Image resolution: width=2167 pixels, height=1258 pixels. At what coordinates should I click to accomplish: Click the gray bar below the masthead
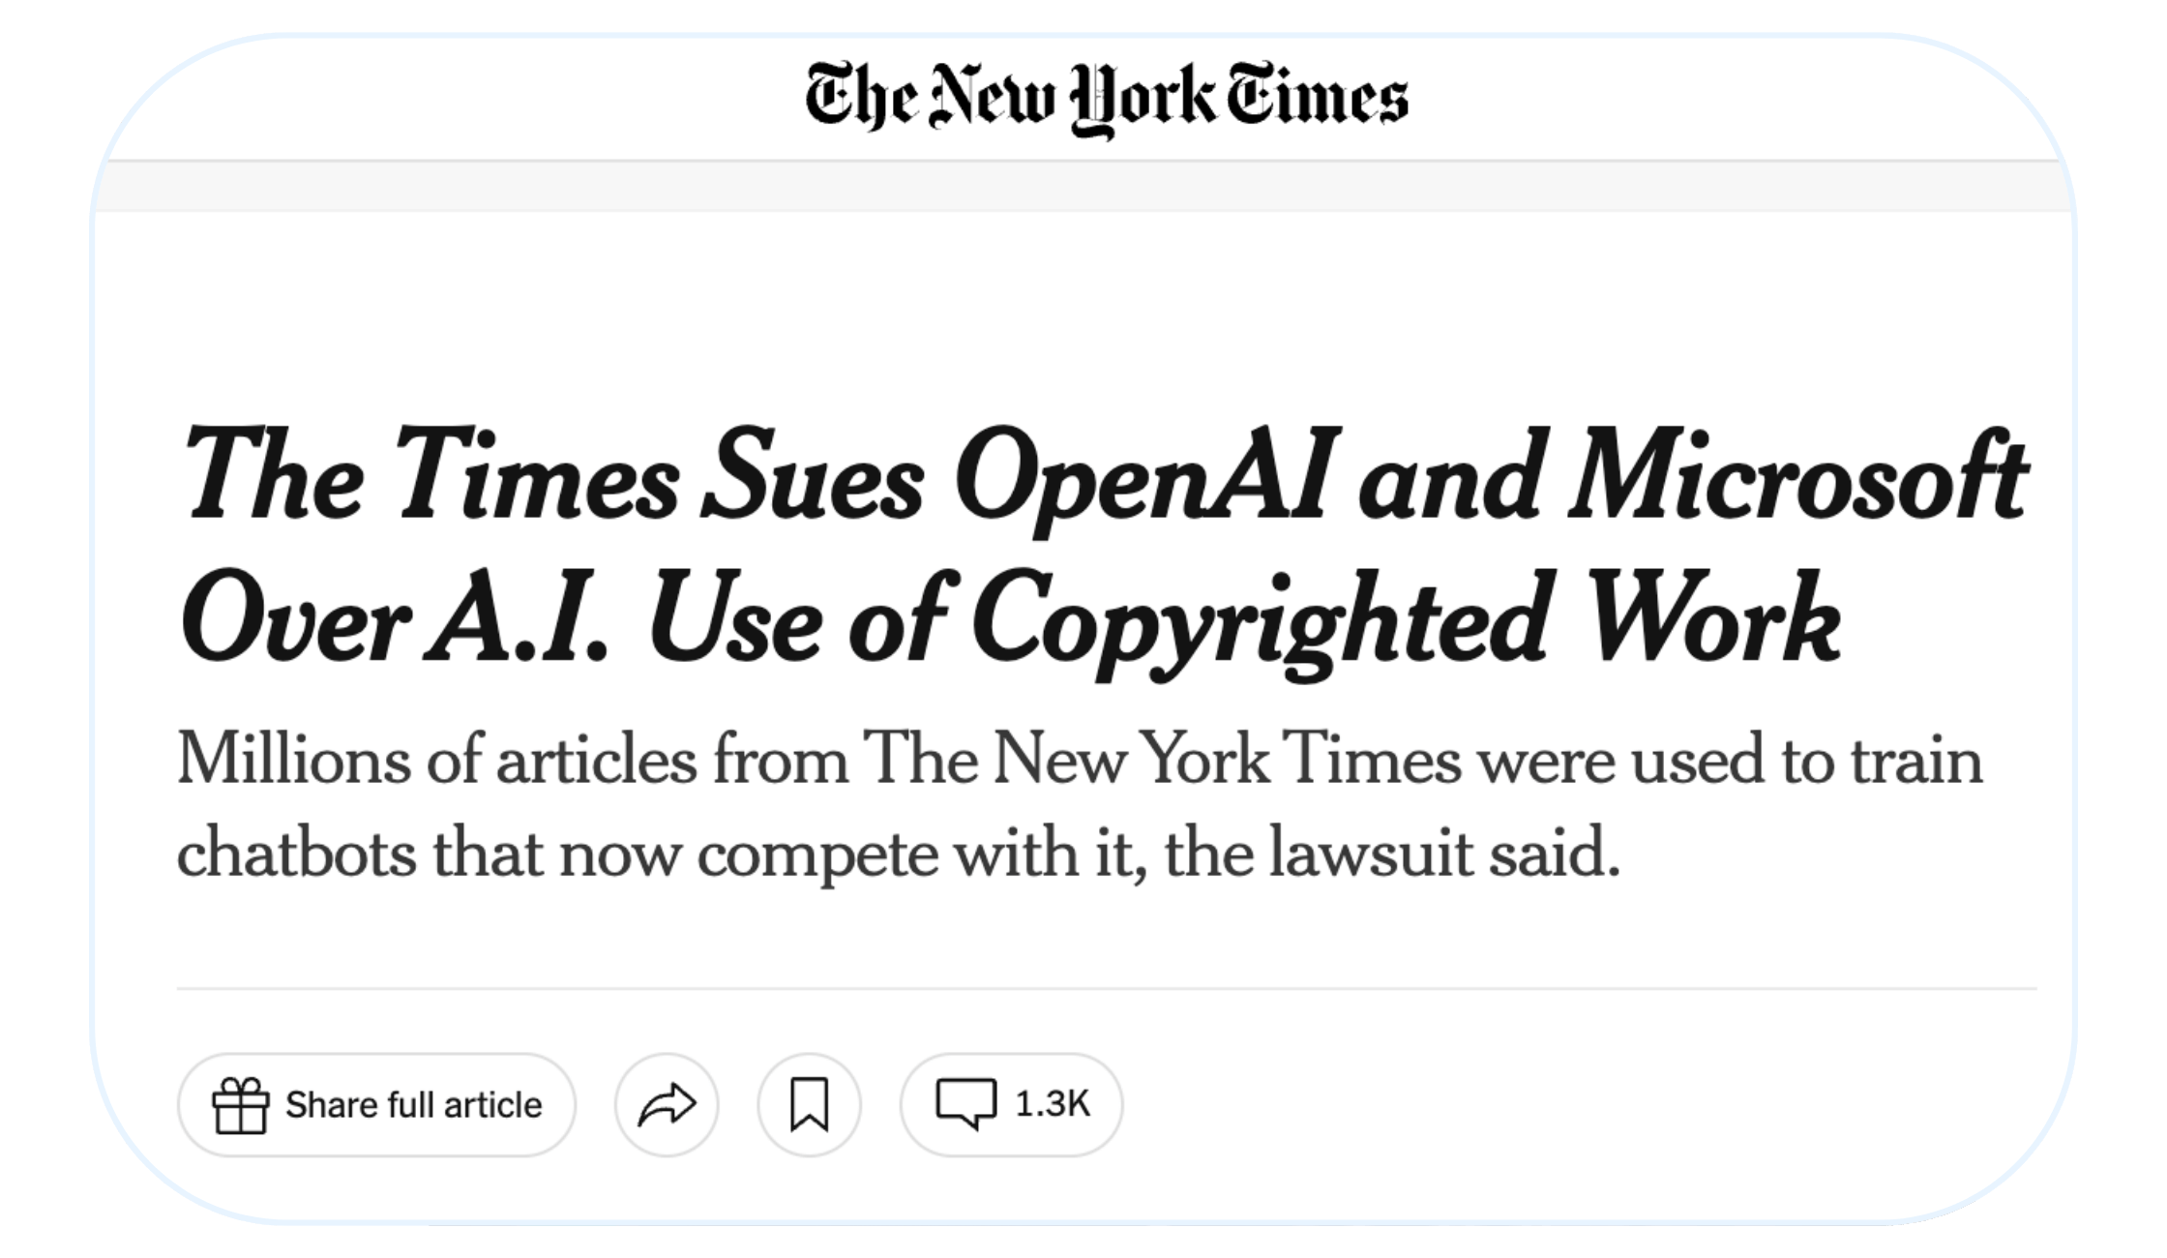point(1083,187)
